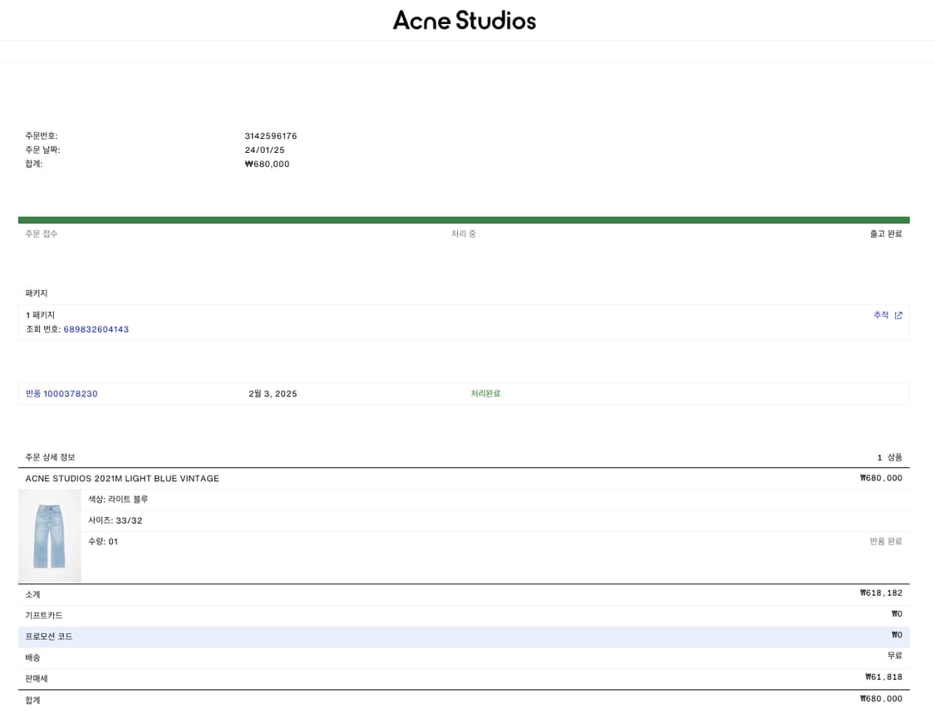This screenshot has height=724, width=935.
Task: Click the 판매세 amount ₩61,818
Action: pyautogui.click(x=883, y=677)
